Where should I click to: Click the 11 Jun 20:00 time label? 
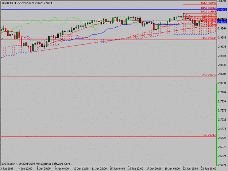pos(99,168)
